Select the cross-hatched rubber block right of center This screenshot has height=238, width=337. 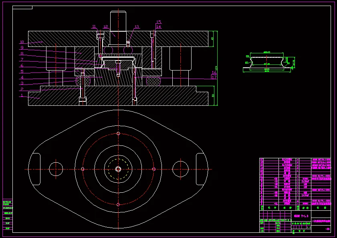click(x=153, y=81)
